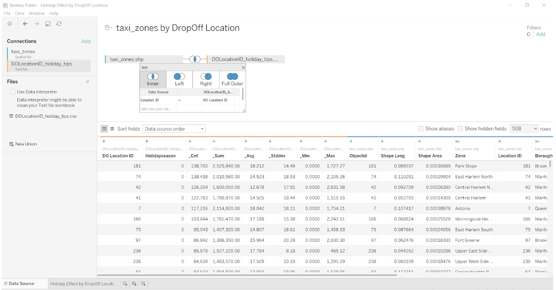Select the Left join type
The width and height of the screenshot is (556, 290).
coord(179,79)
